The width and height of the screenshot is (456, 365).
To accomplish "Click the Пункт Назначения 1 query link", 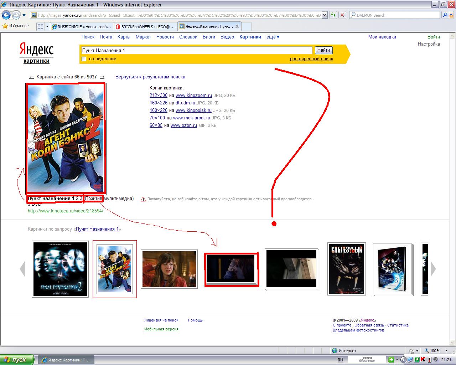I will 97,229.
